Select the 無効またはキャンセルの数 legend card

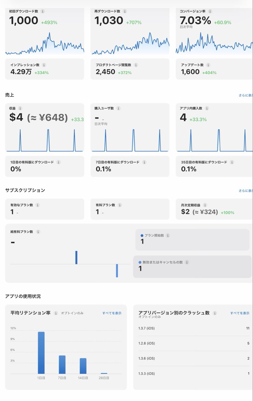tap(192, 267)
